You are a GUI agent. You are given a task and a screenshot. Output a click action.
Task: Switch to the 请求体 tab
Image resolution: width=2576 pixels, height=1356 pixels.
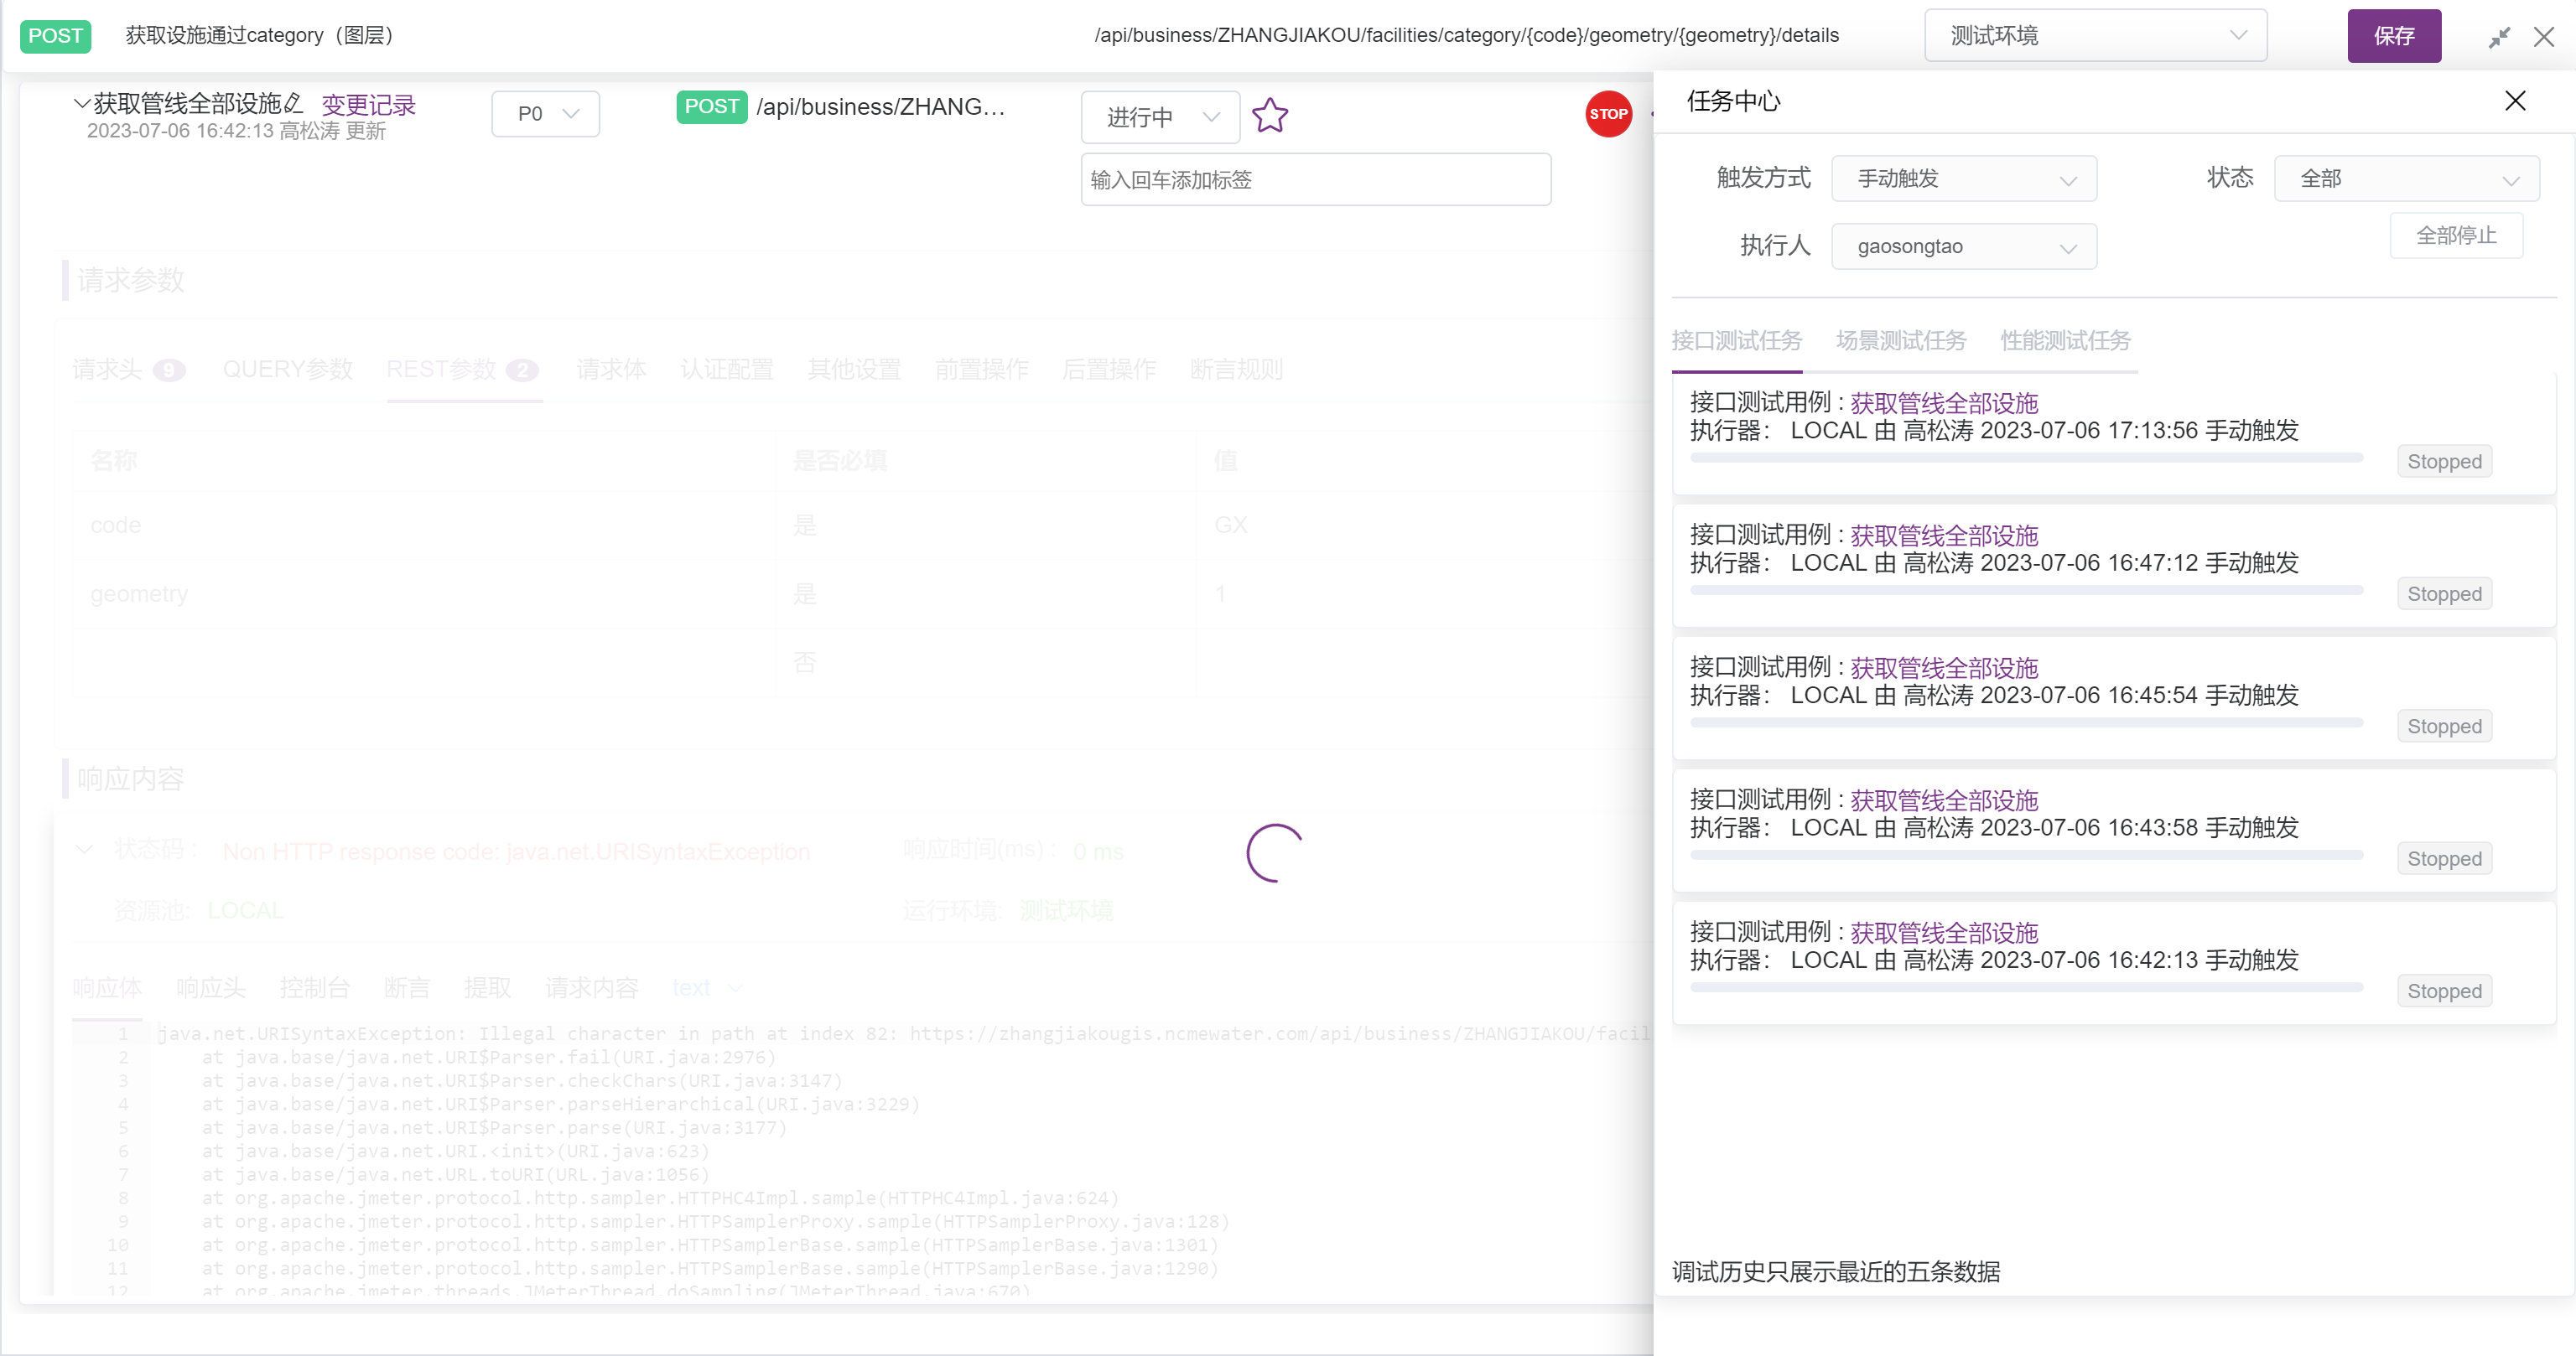[611, 369]
